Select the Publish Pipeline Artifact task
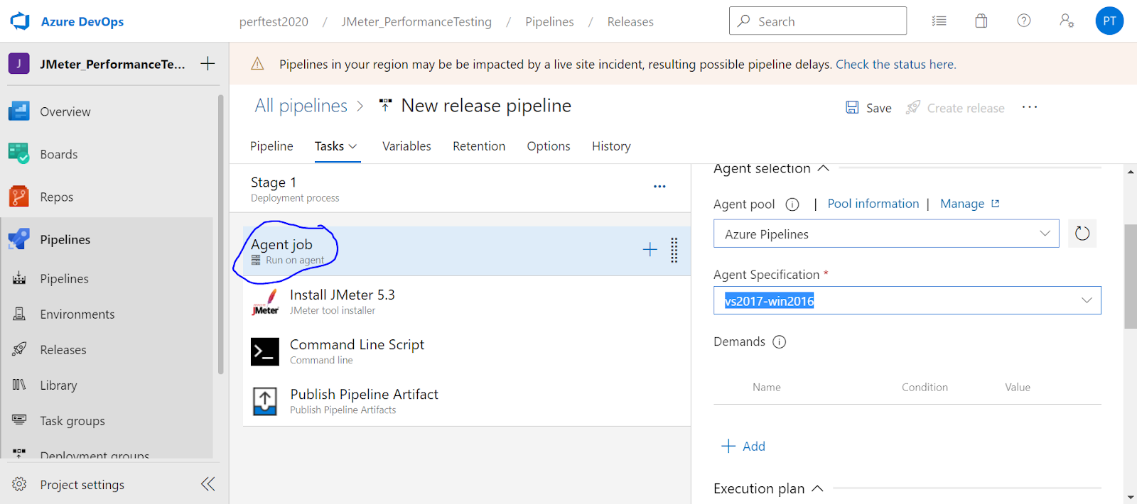 click(x=467, y=401)
